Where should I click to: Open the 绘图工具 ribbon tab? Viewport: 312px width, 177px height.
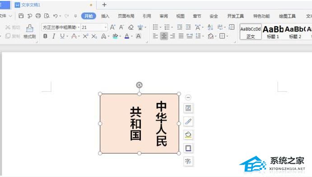[x=287, y=16]
